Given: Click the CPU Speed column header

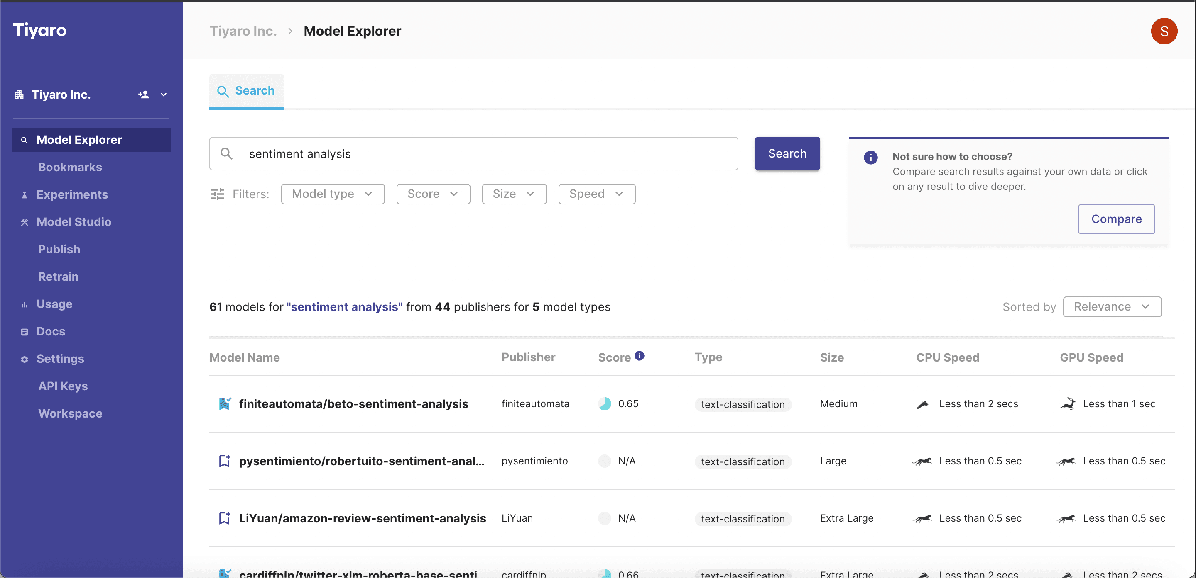Looking at the screenshot, I should click(948, 357).
